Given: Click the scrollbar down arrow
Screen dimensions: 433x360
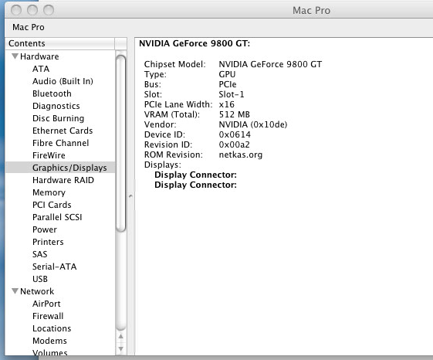Looking at the screenshot, I should [120, 348].
